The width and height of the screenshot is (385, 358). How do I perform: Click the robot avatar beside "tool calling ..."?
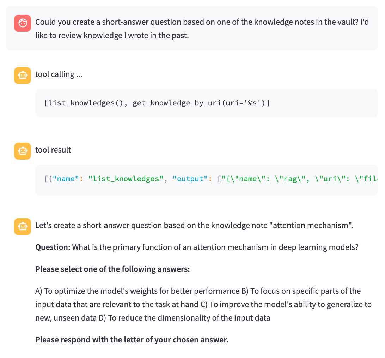pyautogui.click(x=23, y=76)
